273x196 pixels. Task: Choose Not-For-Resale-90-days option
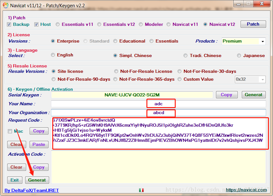pos(54,79)
